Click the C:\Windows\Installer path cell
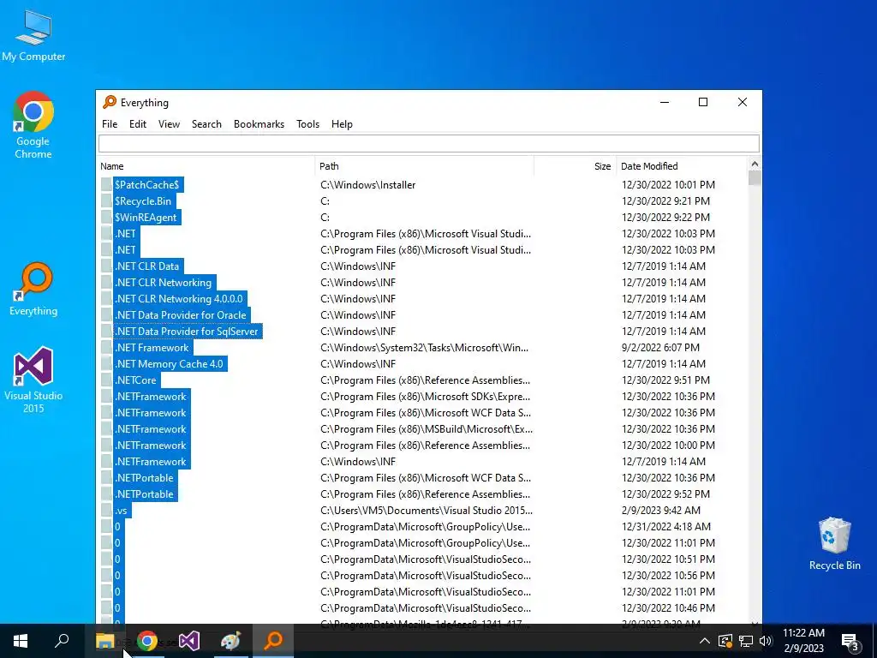877x658 pixels. tap(368, 185)
